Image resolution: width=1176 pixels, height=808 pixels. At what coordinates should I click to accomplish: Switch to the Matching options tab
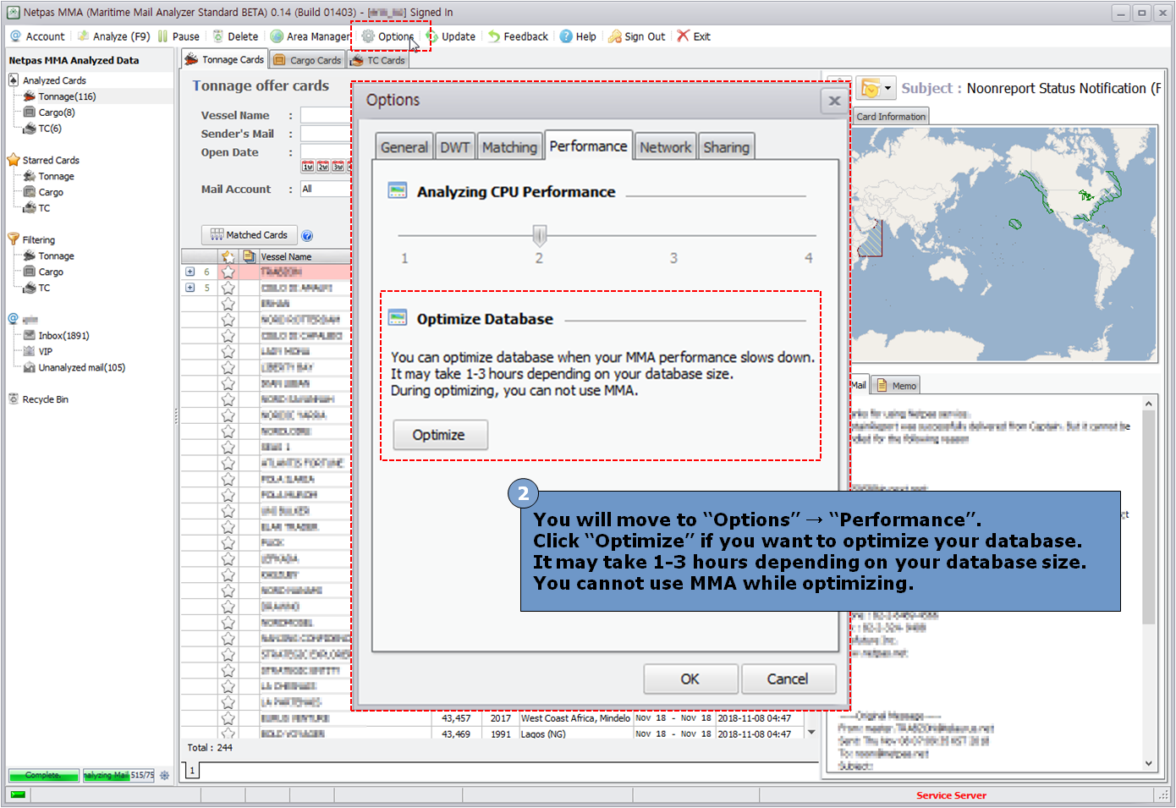509,147
